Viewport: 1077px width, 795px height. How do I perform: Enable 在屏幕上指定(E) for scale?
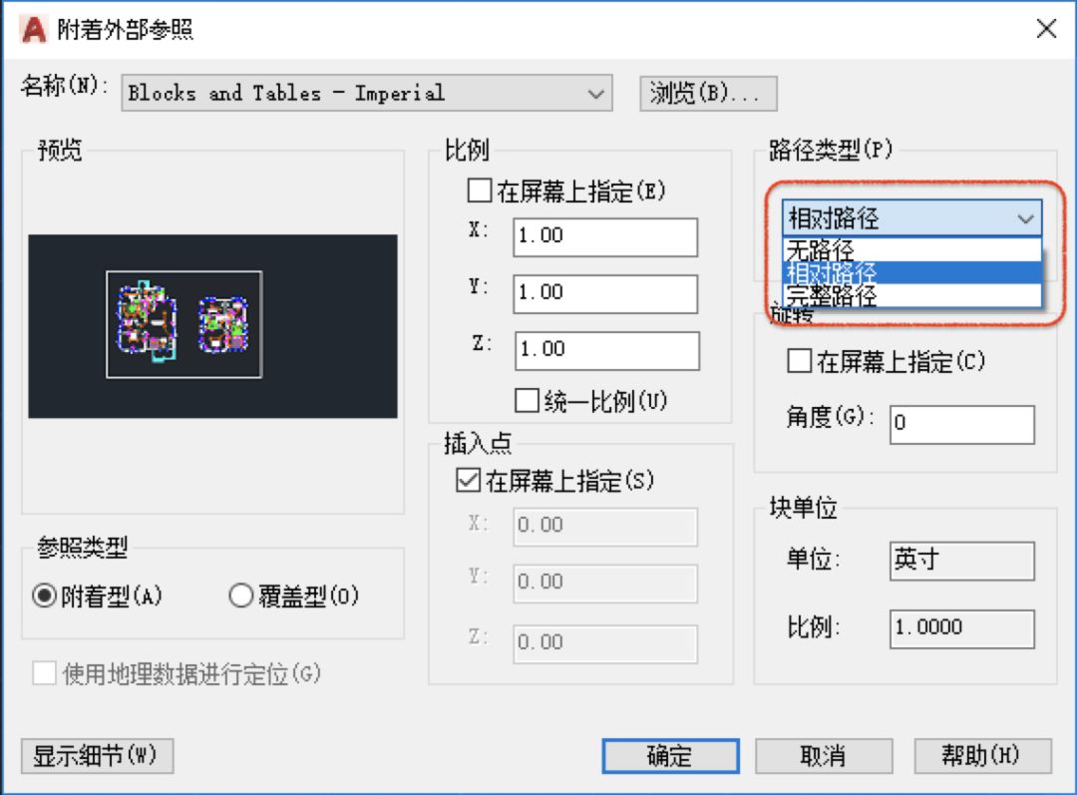[479, 191]
